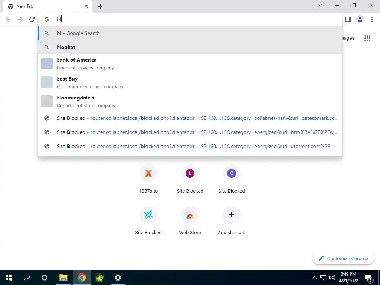Open File Explorer from the taskbar
The image size is (380, 285).
(x=63, y=278)
